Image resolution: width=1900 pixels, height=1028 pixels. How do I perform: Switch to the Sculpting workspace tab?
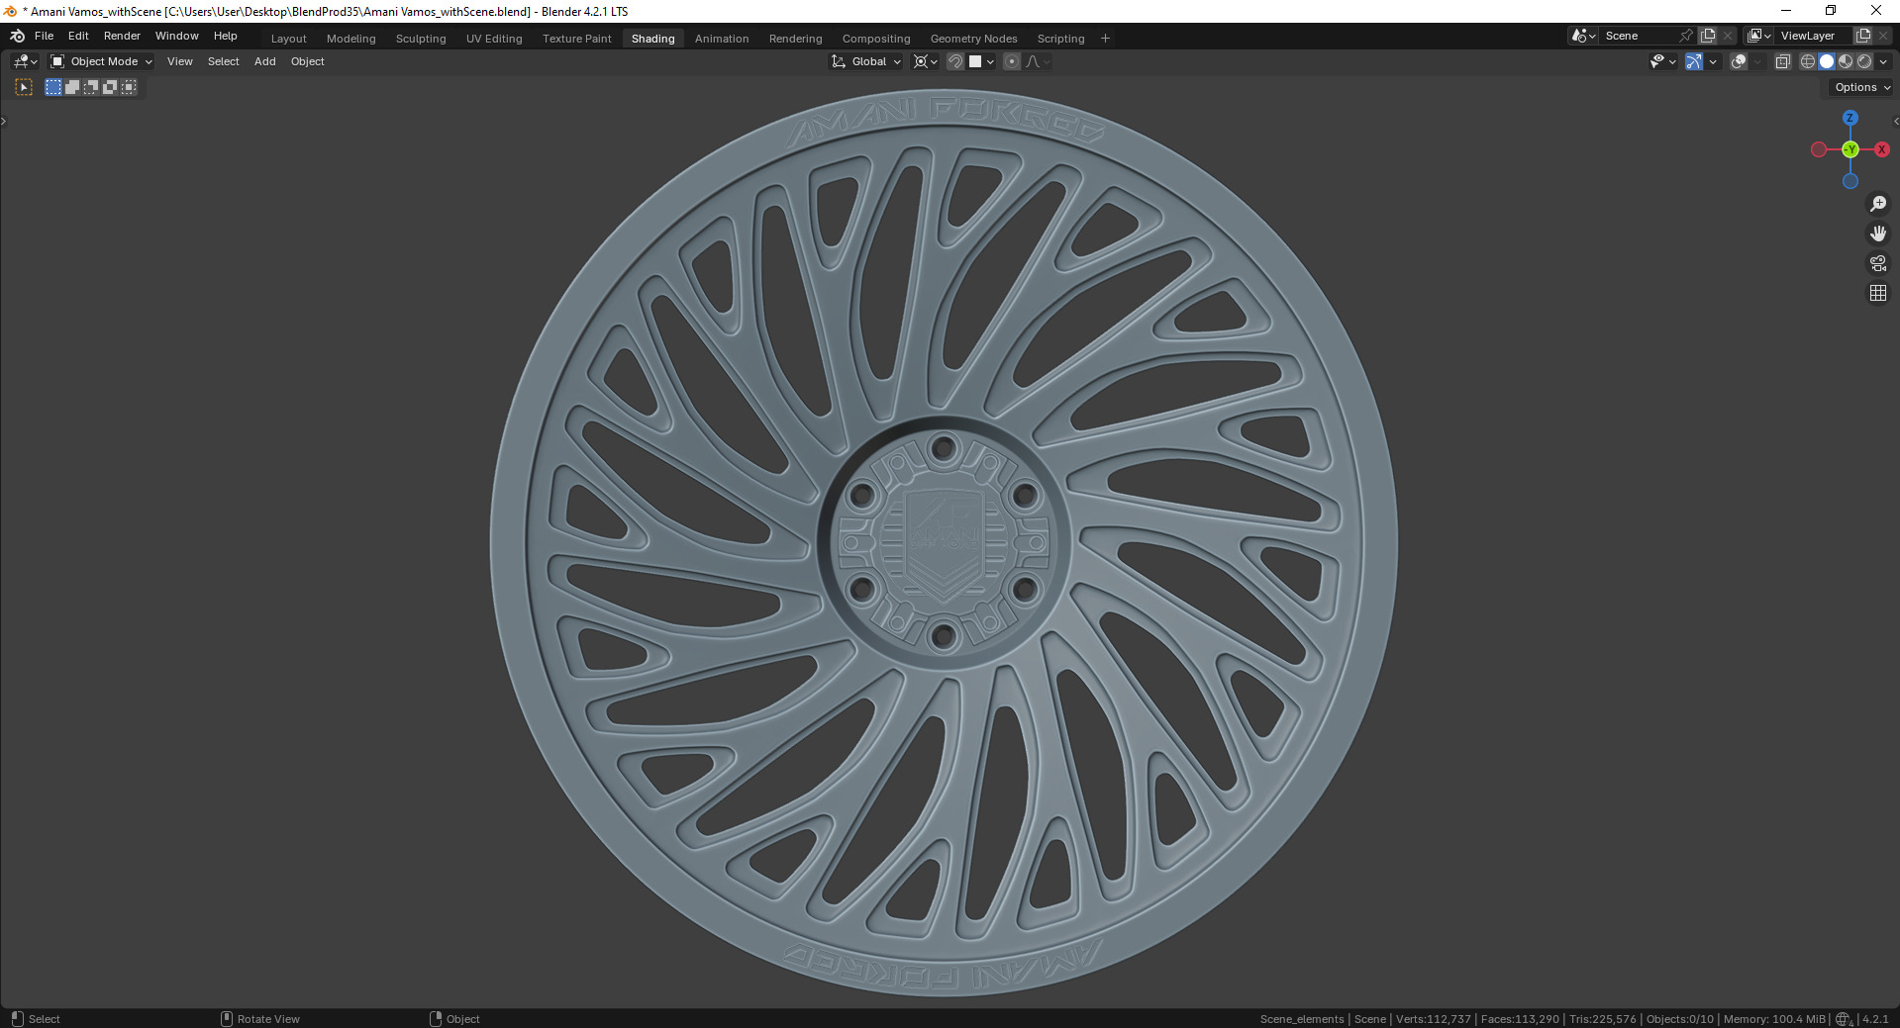point(421,39)
